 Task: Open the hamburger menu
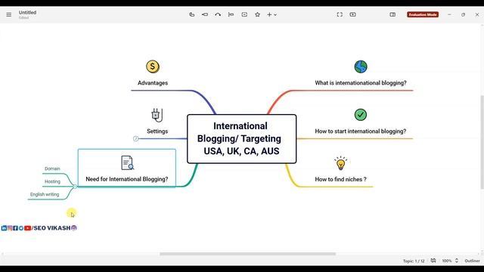pyautogui.click(x=8, y=14)
